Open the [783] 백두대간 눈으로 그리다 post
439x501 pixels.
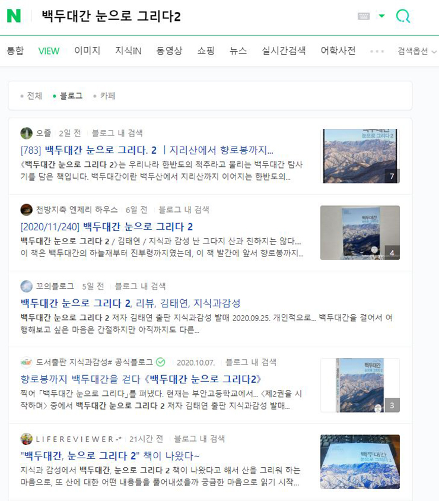pyautogui.click(x=147, y=150)
